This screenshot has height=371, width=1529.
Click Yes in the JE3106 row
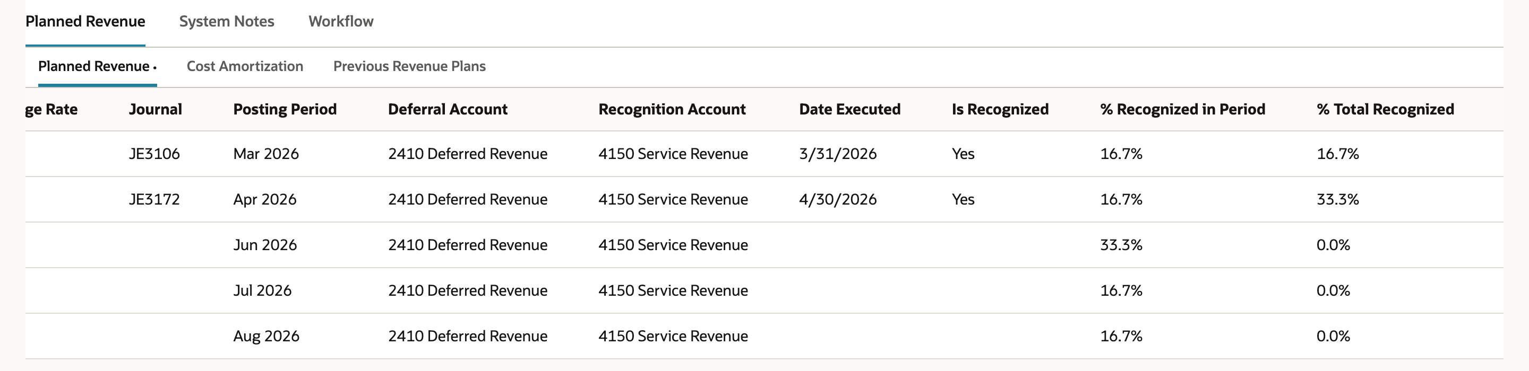pyautogui.click(x=963, y=154)
